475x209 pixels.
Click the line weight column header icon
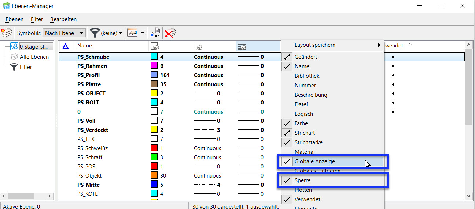tap(242, 46)
